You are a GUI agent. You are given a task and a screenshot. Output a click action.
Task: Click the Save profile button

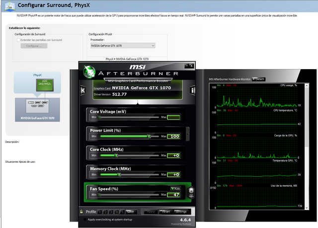pyautogui.click(x=131, y=212)
